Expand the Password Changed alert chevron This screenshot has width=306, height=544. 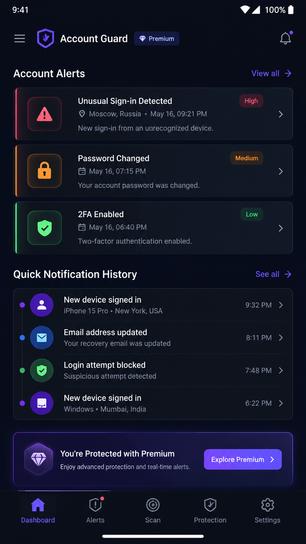pyautogui.click(x=281, y=171)
